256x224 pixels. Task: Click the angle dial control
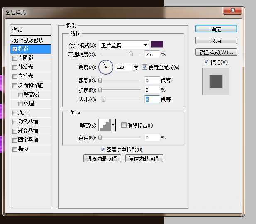click(106, 66)
